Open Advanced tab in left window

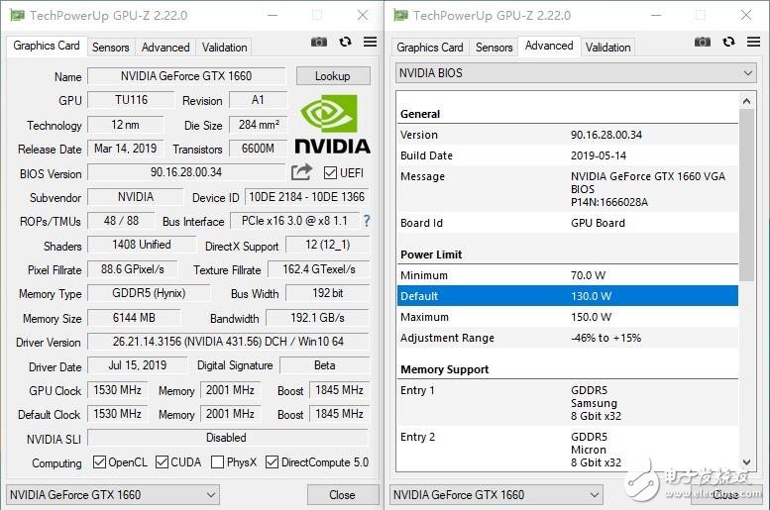[x=165, y=48]
